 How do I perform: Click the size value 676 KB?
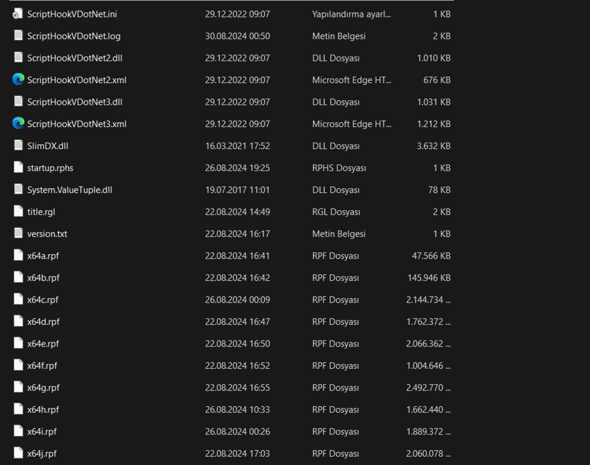(437, 80)
